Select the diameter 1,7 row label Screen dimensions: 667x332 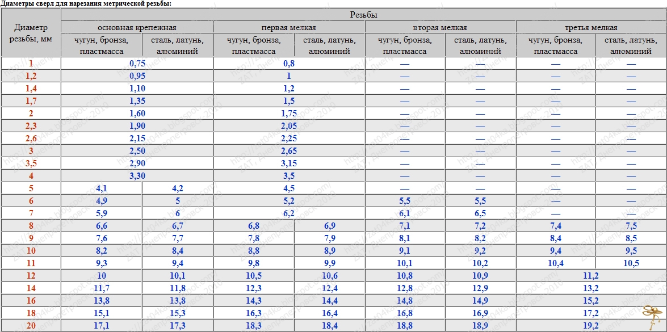click(31, 101)
